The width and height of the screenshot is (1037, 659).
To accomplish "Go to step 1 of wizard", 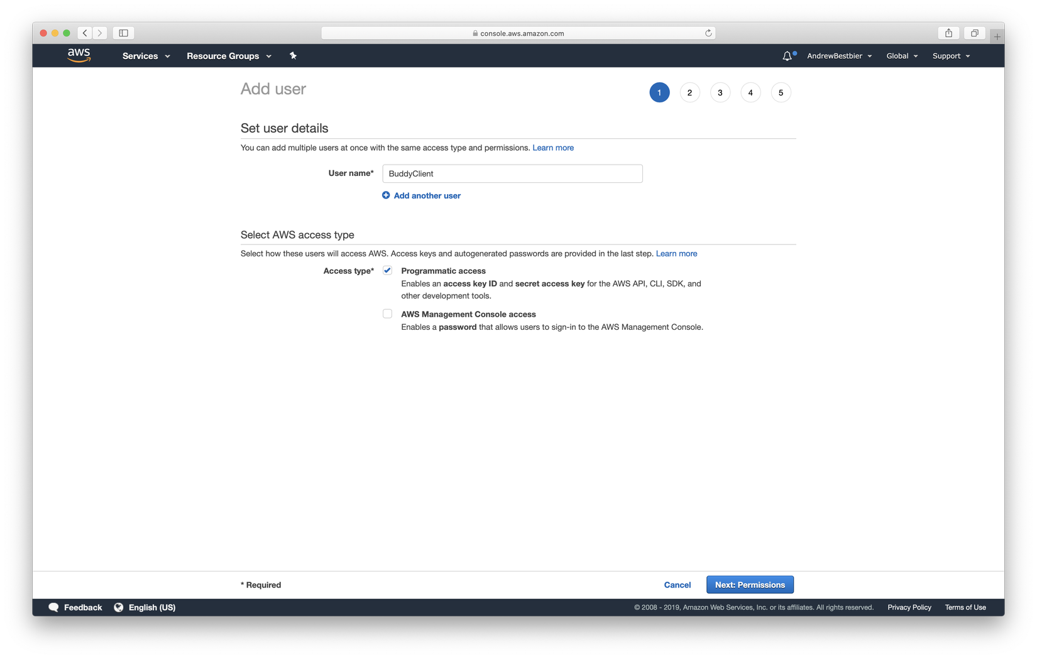I will tap(659, 93).
